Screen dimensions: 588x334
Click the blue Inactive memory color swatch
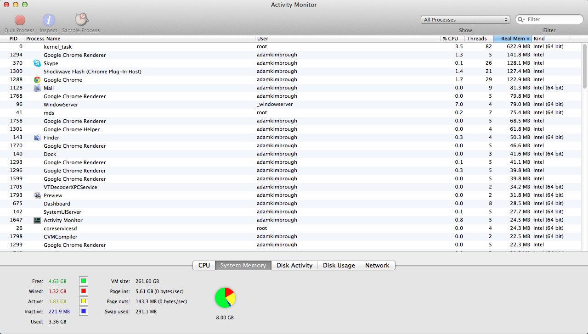click(84, 311)
